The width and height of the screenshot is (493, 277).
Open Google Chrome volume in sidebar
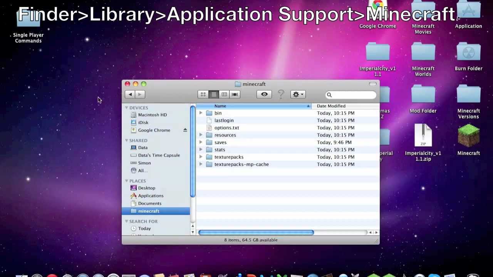tap(154, 130)
